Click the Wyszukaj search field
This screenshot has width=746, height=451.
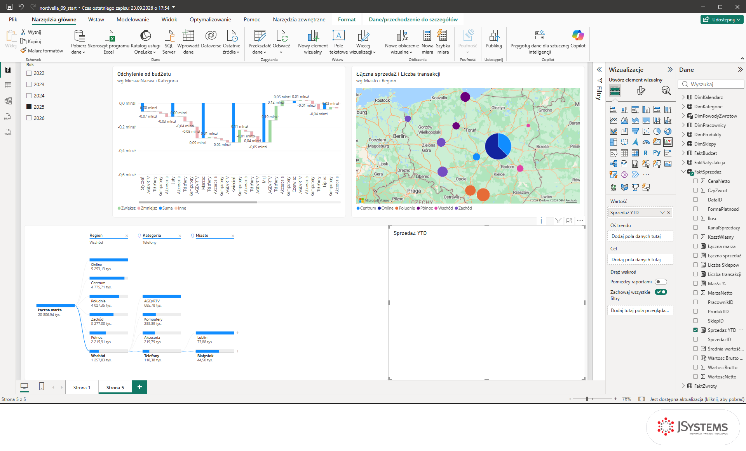pos(711,84)
